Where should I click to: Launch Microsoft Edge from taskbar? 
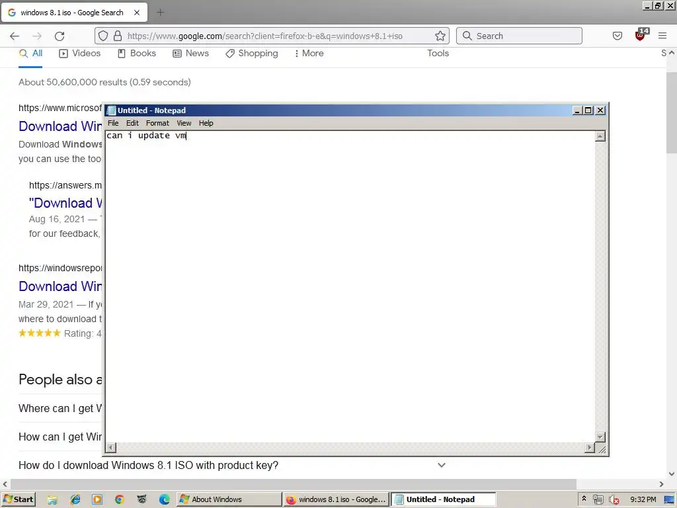tap(164, 500)
